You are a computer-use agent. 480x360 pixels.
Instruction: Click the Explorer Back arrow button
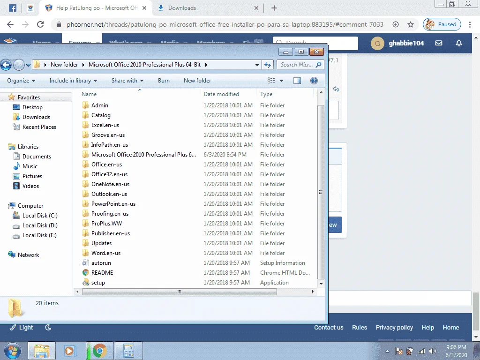tap(6, 65)
